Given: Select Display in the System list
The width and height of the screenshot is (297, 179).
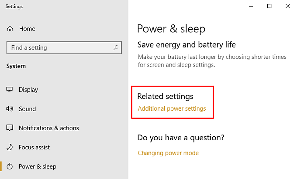Looking at the screenshot, I should [28, 90].
